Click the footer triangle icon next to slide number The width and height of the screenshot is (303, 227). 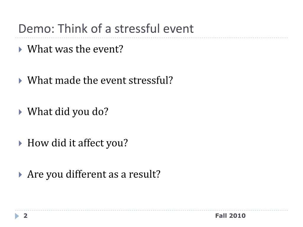point(17,216)
